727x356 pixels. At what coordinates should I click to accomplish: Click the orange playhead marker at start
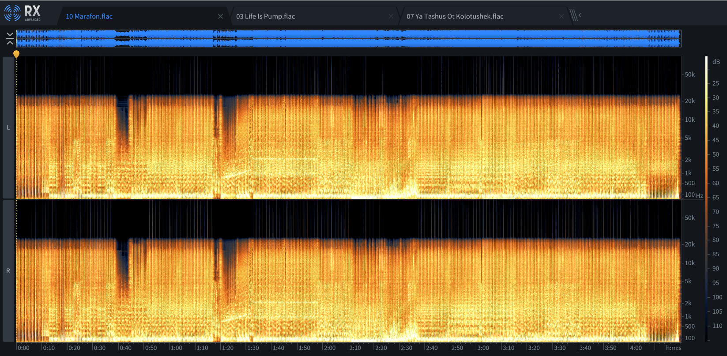coord(16,54)
